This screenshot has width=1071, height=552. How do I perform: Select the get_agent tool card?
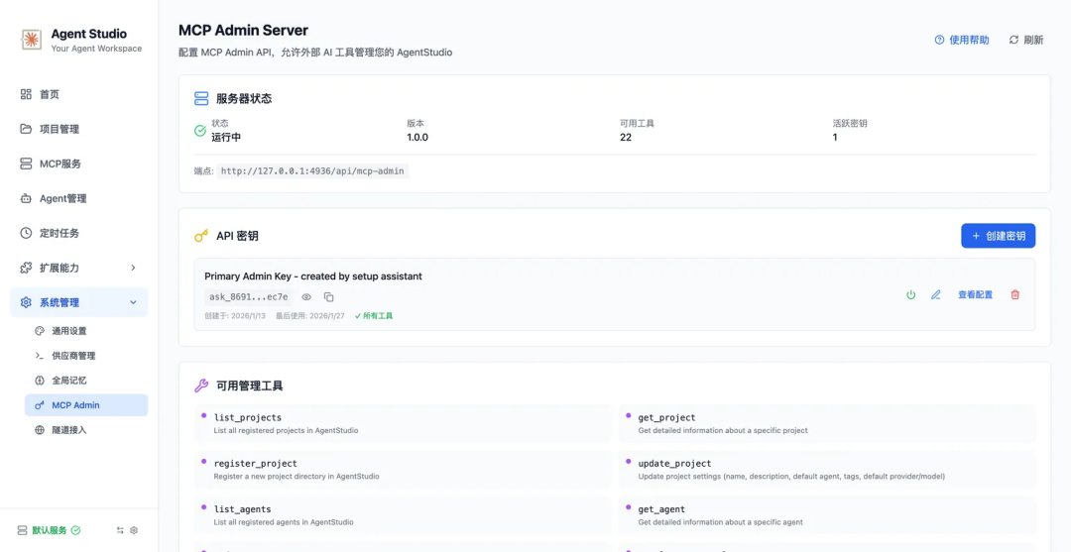tap(827, 515)
